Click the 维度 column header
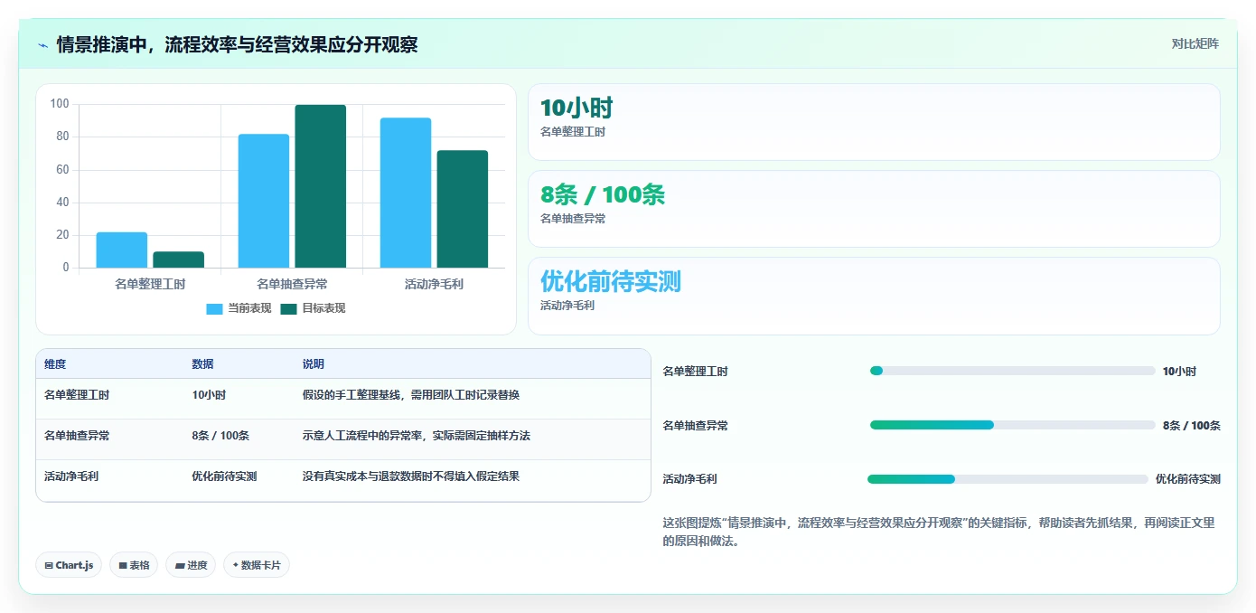 55,364
